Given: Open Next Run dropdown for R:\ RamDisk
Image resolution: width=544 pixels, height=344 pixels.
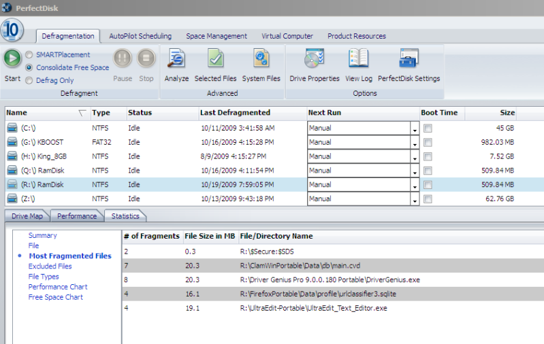Looking at the screenshot, I should pos(415,186).
